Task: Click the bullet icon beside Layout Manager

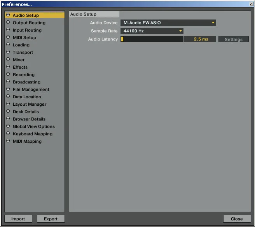Action: [8, 104]
